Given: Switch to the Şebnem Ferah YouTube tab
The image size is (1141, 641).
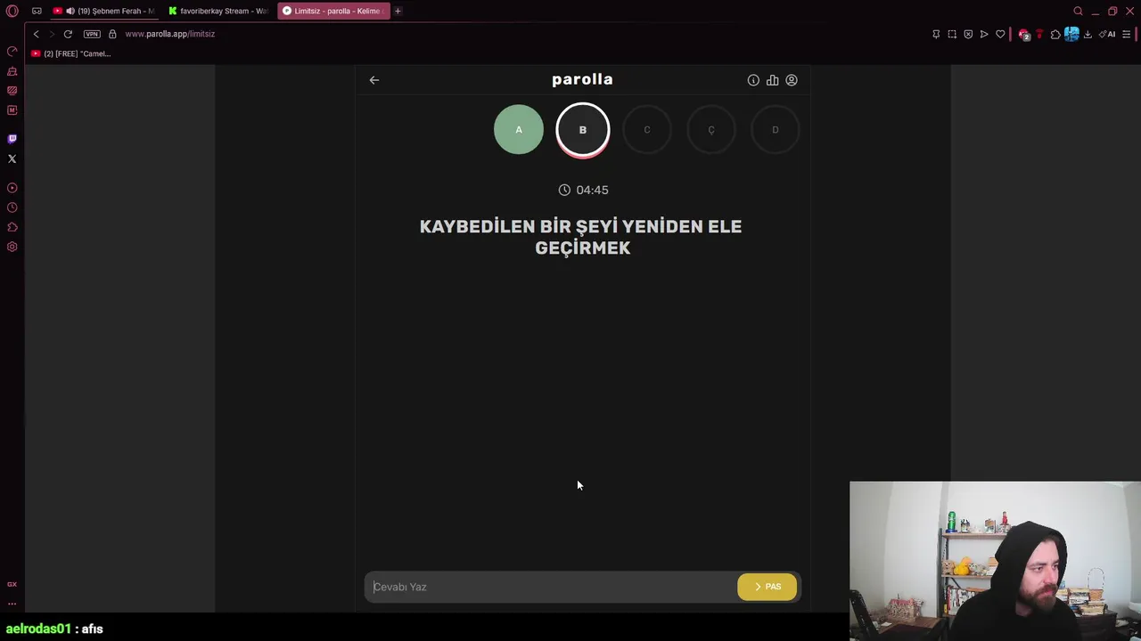Looking at the screenshot, I should tap(104, 11).
